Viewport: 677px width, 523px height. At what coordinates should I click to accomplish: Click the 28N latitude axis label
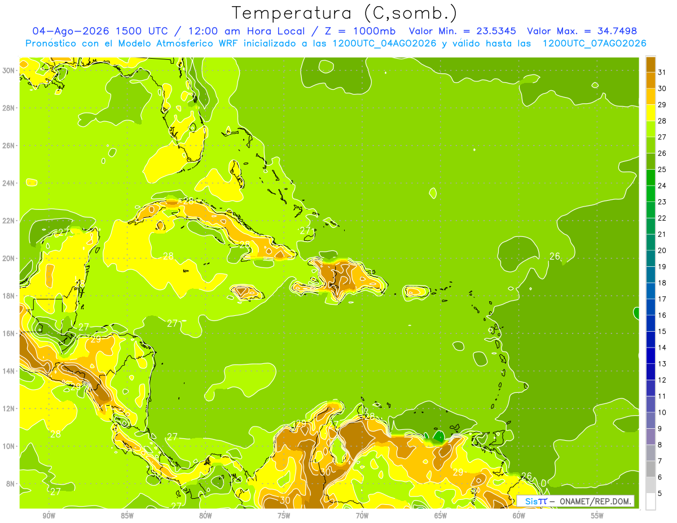(8, 108)
